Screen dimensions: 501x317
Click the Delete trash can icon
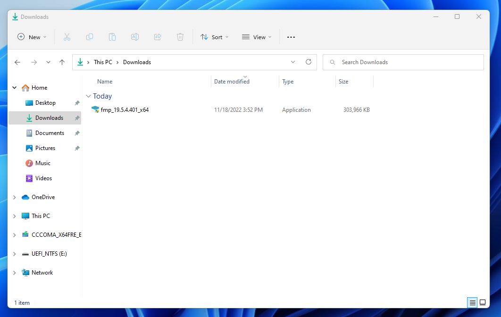[x=180, y=37]
